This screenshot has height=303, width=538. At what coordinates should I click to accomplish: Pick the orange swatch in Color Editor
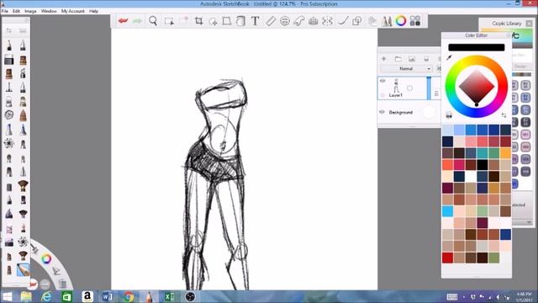click(x=505, y=153)
